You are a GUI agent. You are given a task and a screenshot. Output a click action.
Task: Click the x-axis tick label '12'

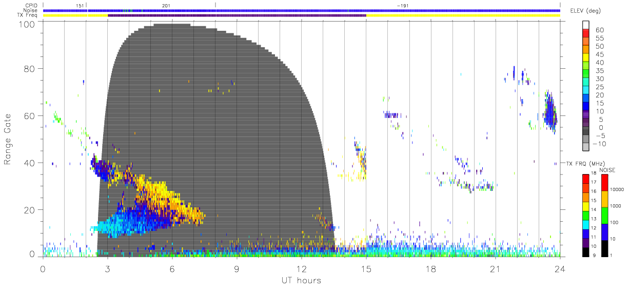[x=302, y=268]
